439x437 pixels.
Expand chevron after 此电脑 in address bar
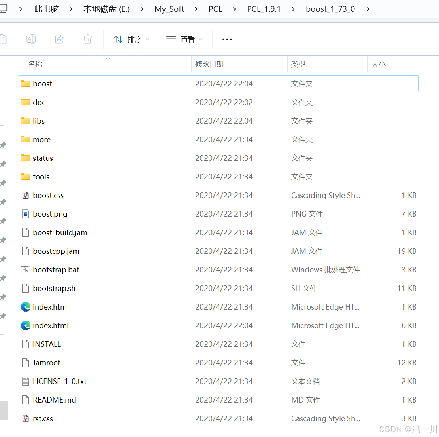(x=71, y=9)
